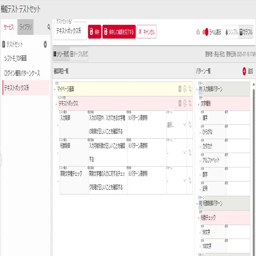Screen dimensions: 256x256
Task: Click the 入力の可否や confirmation item text
Action: tap(107, 125)
